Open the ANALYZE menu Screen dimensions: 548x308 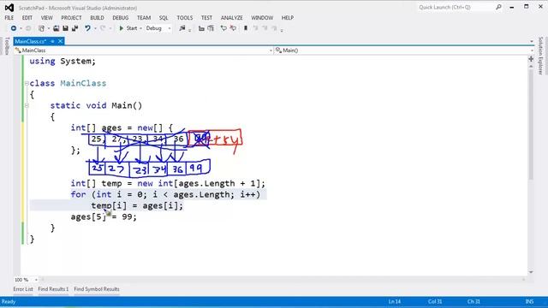pyautogui.click(x=232, y=18)
